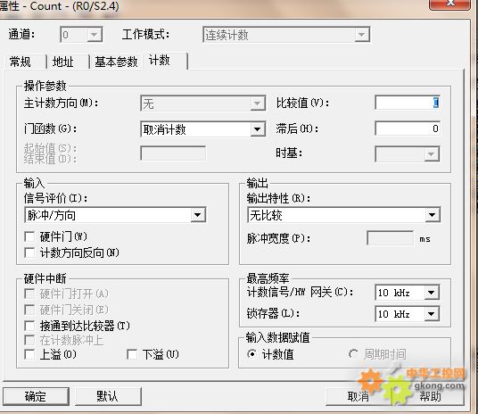The height and width of the screenshot is (414, 478).
Task: Click the 取消 button
Action: [x=358, y=397]
